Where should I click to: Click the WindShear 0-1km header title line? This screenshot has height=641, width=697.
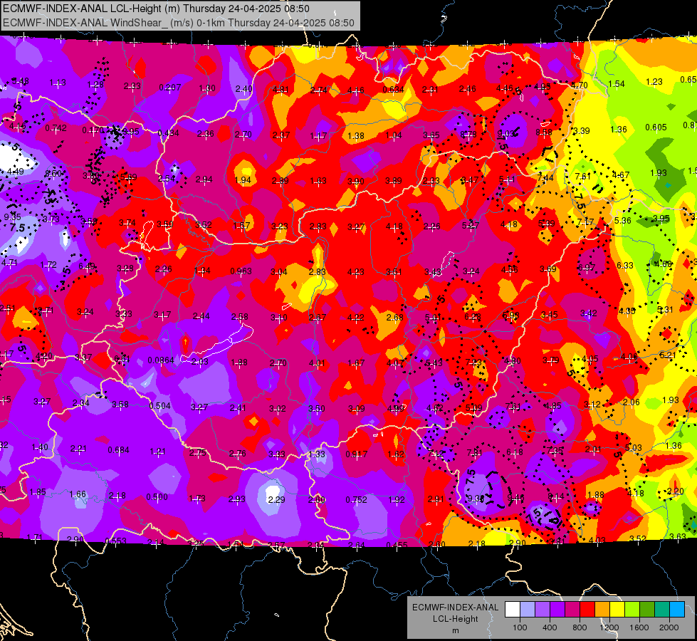point(179,23)
